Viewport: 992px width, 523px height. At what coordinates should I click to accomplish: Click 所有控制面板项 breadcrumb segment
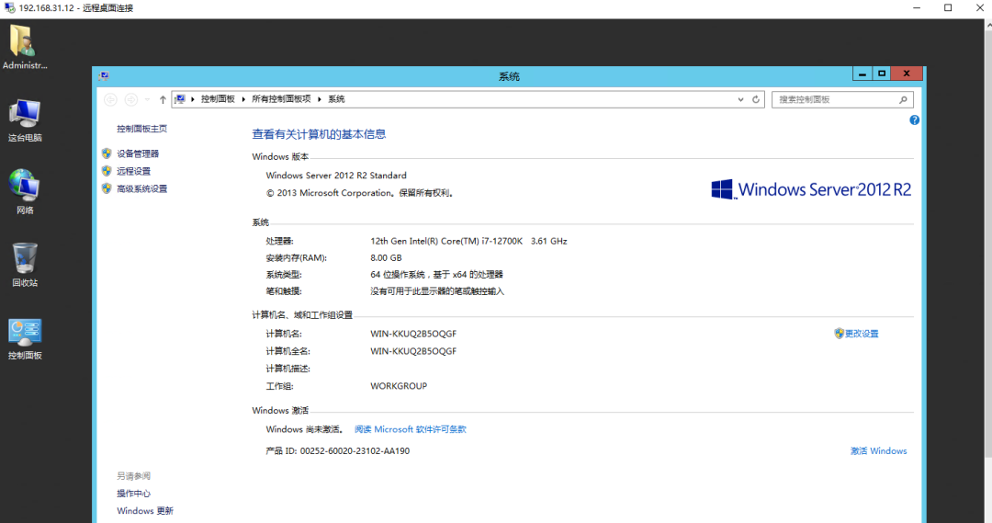(282, 99)
